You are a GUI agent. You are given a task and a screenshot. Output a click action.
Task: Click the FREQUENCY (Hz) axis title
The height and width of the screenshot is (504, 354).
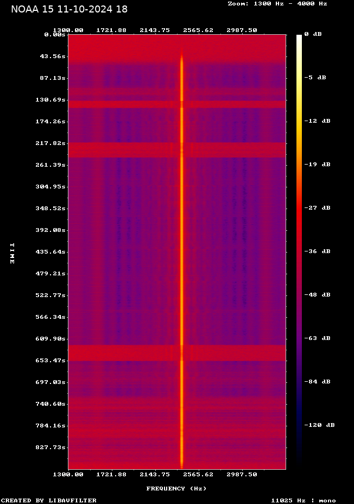(x=176, y=489)
